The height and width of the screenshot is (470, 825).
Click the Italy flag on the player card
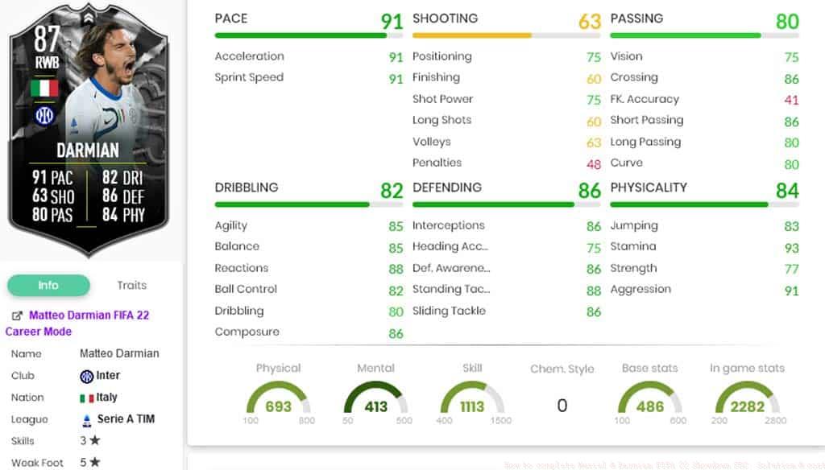click(x=44, y=88)
